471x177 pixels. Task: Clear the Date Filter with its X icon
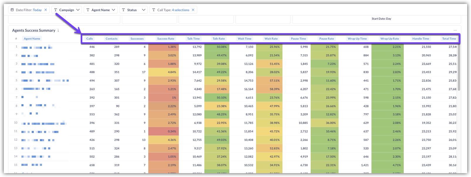[46, 10]
